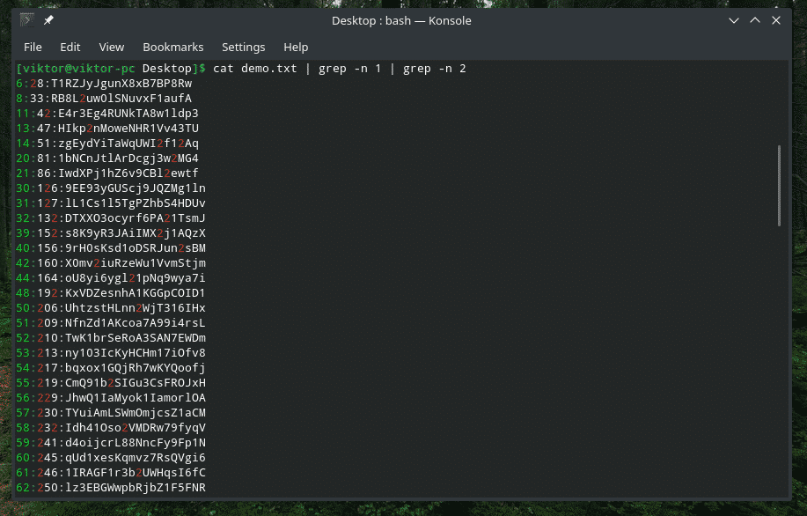Maximize the Konsole window
This screenshot has height=516, width=807.
pos(755,20)
